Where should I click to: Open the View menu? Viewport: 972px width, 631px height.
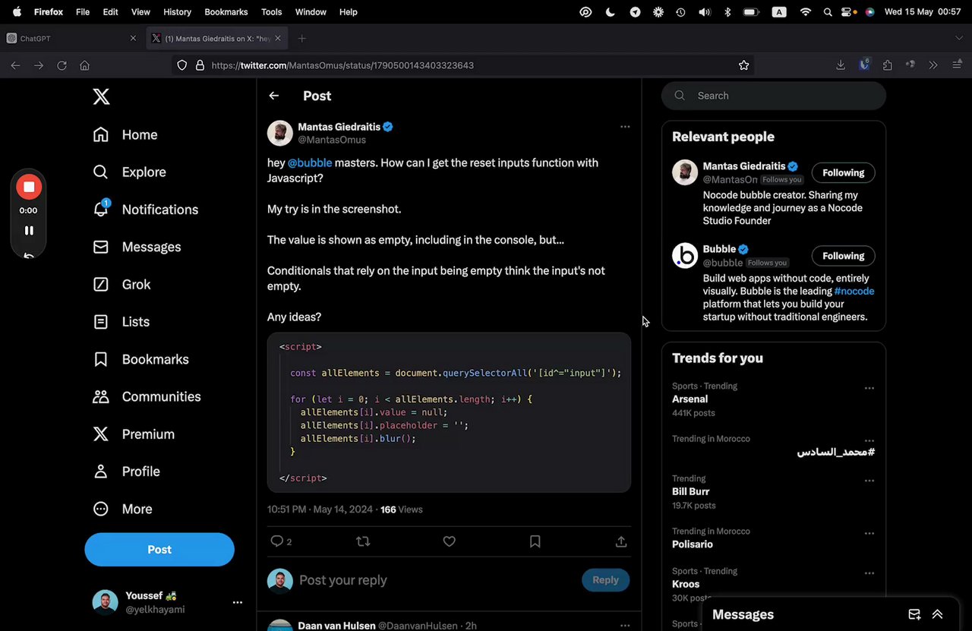click(140, 12)
